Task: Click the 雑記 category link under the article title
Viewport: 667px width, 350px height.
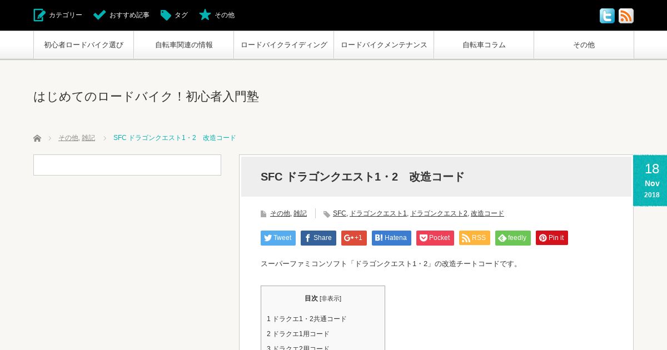Action: [x=300, y=213]
